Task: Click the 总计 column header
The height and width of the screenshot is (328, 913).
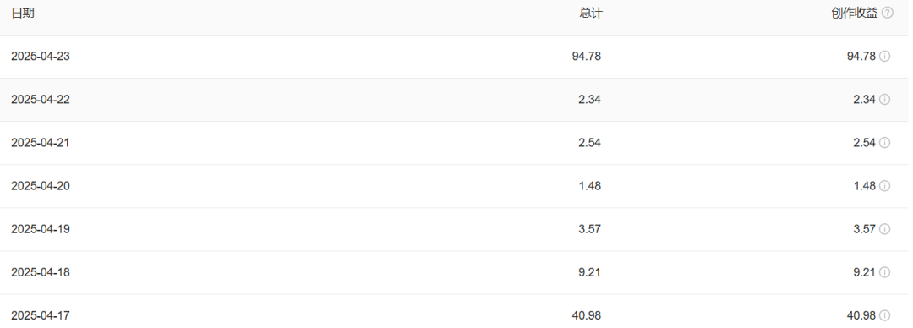Action: 590,14
